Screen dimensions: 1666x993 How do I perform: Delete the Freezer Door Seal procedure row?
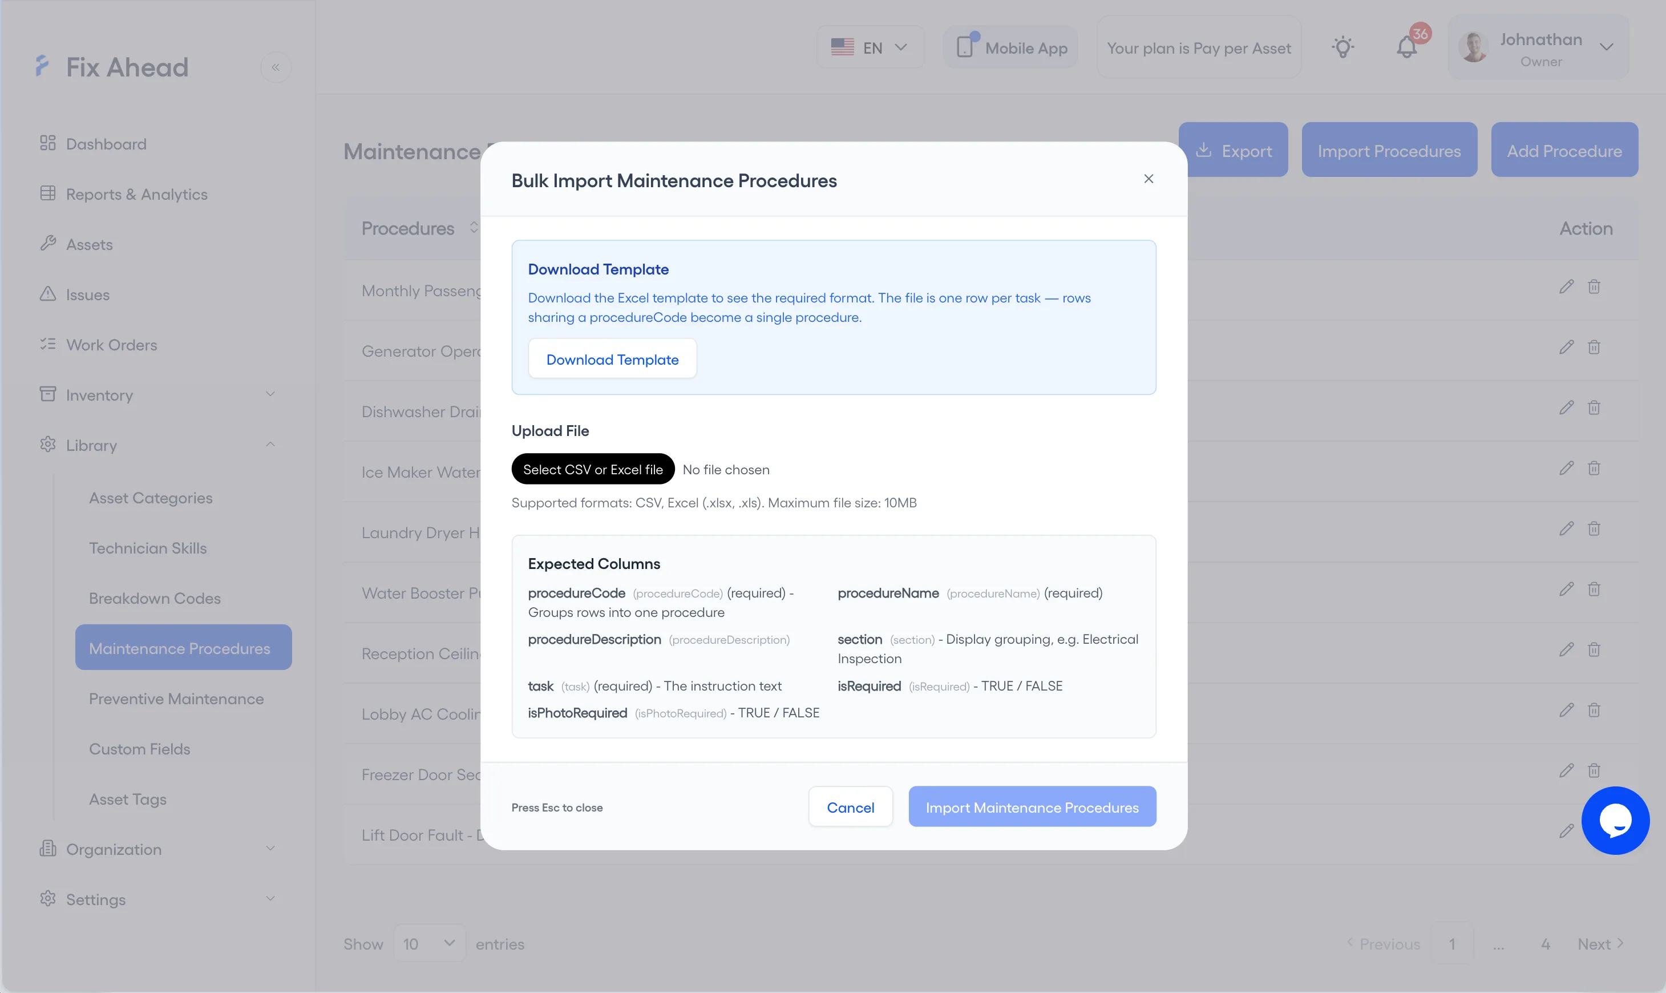(1594, 770)
